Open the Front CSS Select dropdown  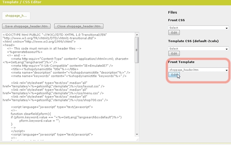(198, 28)
